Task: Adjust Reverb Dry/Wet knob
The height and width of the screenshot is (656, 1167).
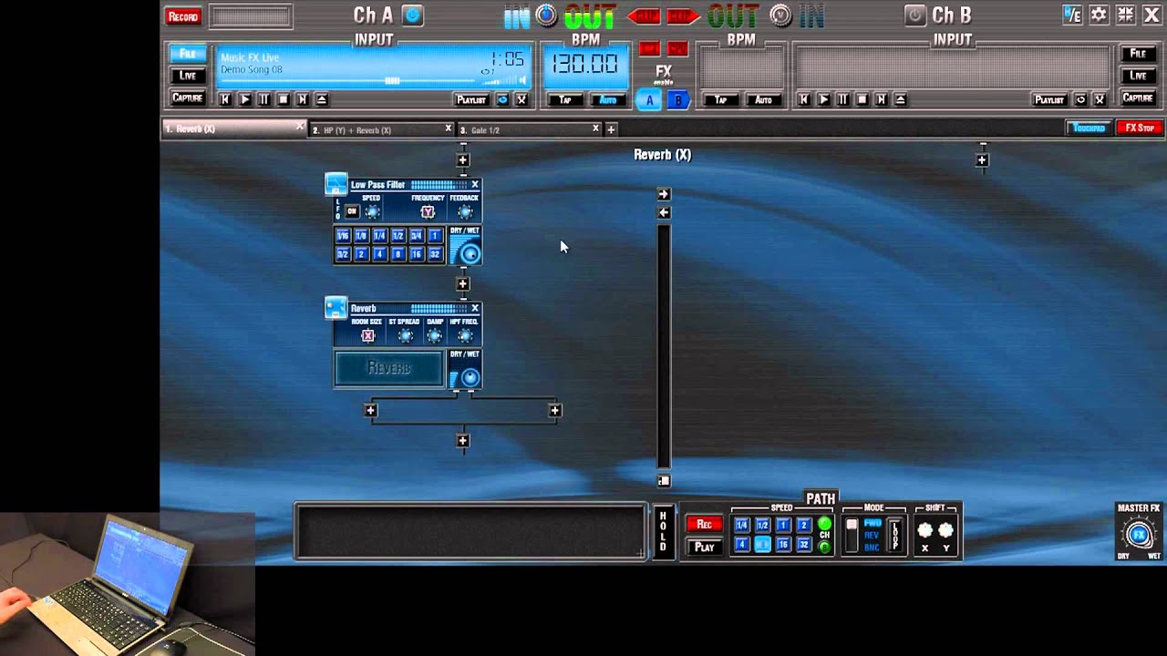Action: click(470, 376)
